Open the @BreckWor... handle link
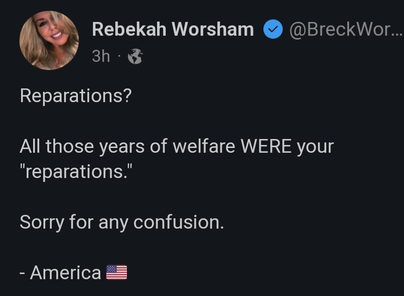404x296 pixels. tap(340, 29)
